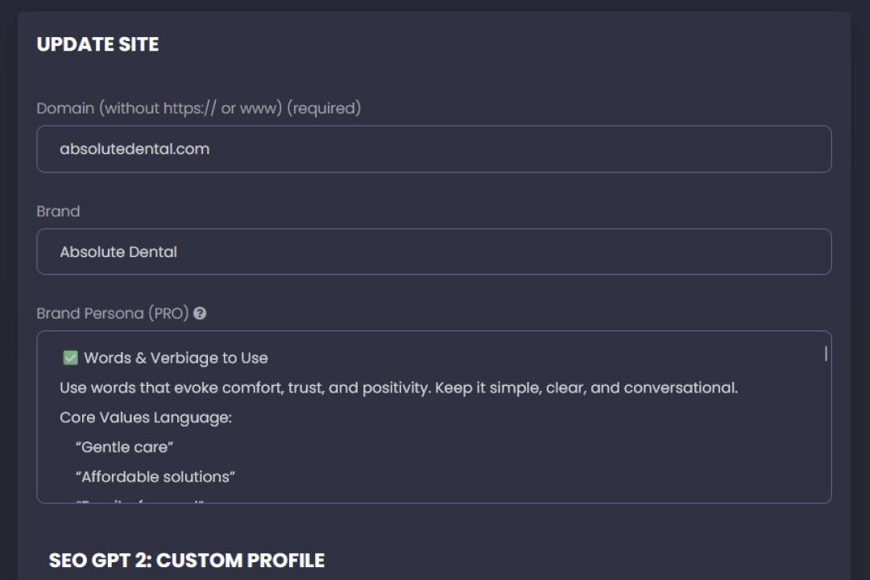
Task: Click the scrollbar inside the Brand Persona box
Action: tap(826, 353)
